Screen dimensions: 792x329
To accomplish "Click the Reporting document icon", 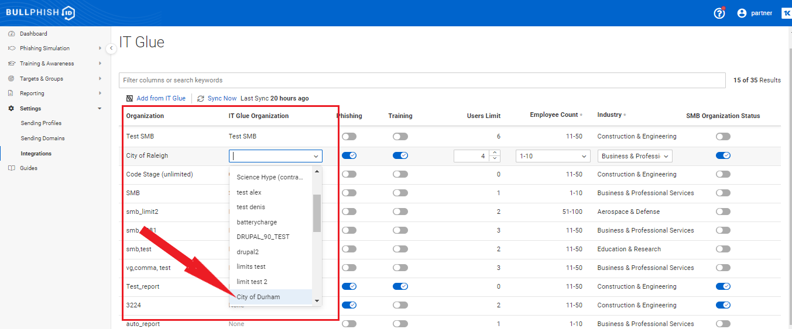I will (11, 93).
